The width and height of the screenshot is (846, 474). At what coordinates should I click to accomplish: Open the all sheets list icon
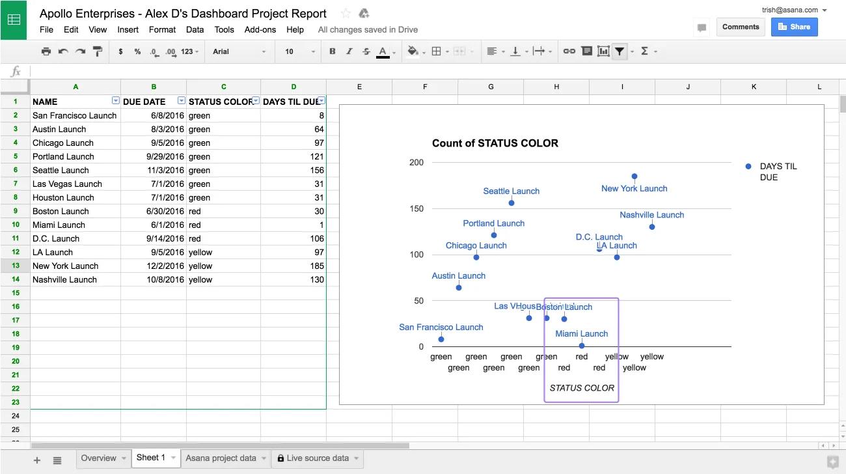click(x=57, y=460)
